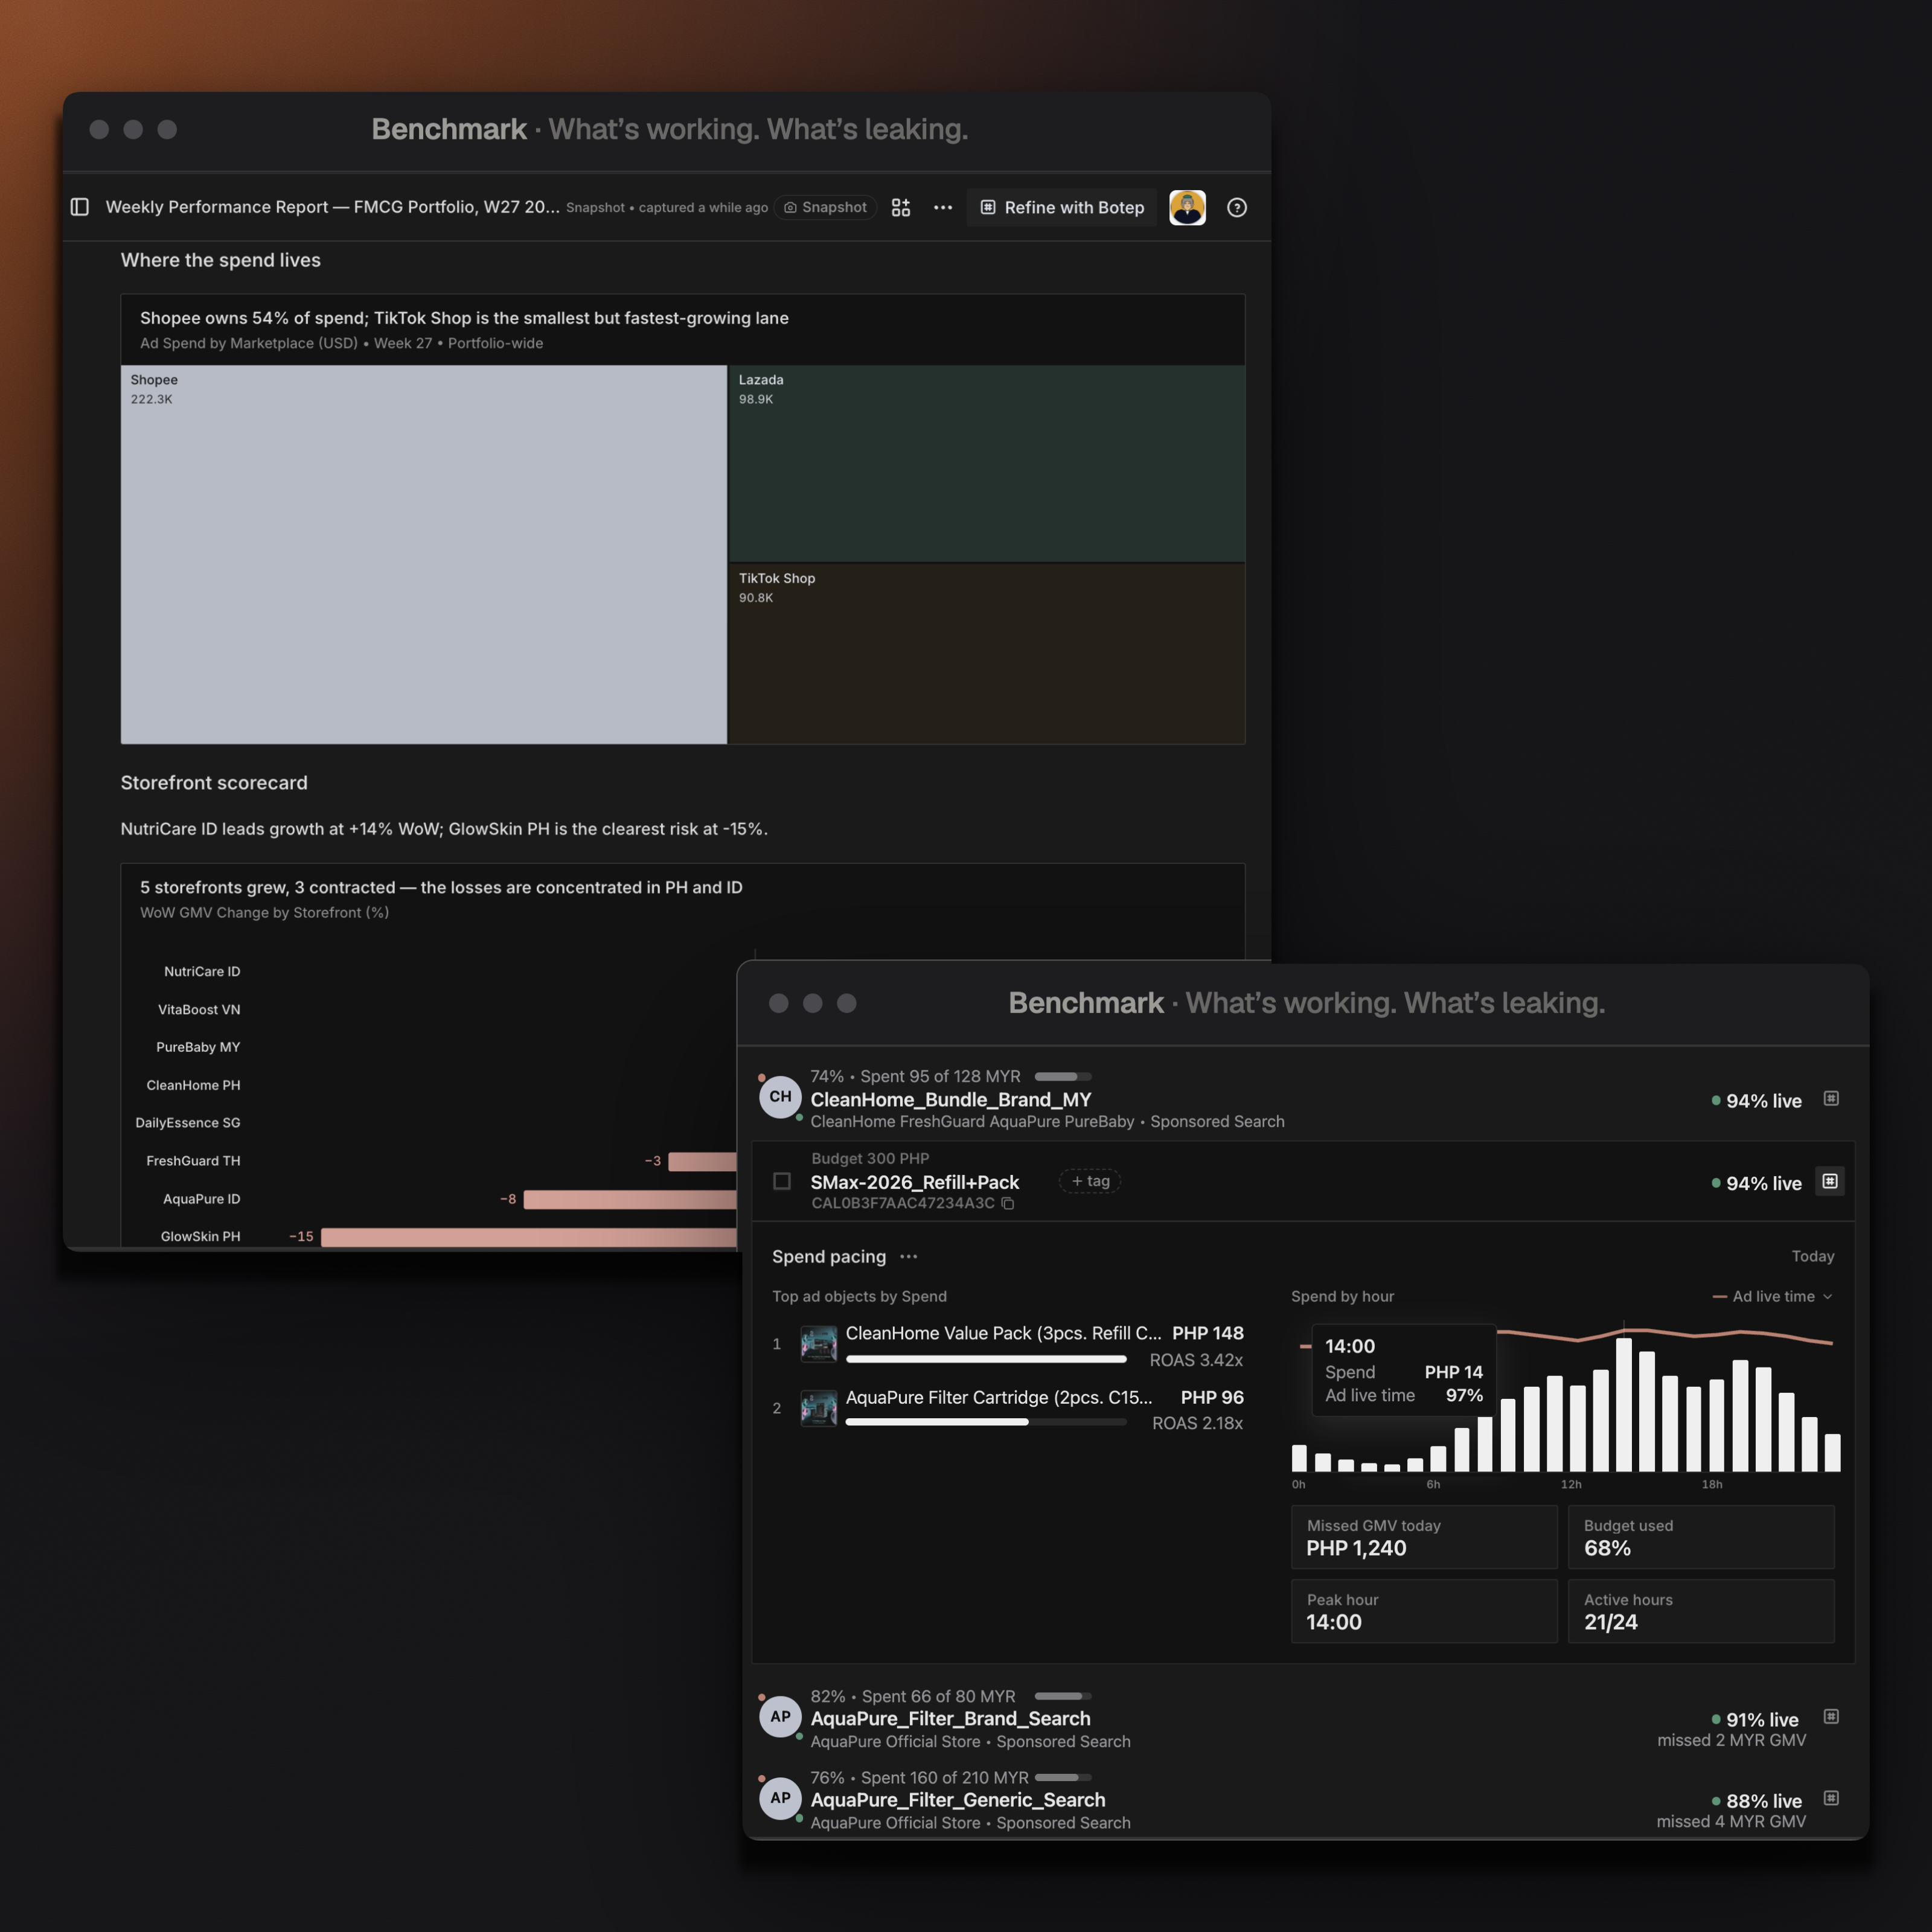The image size is (1932, 1932).
Task: Click the tallest bar in Spend by hour chart
Action: point(1624,1405)
